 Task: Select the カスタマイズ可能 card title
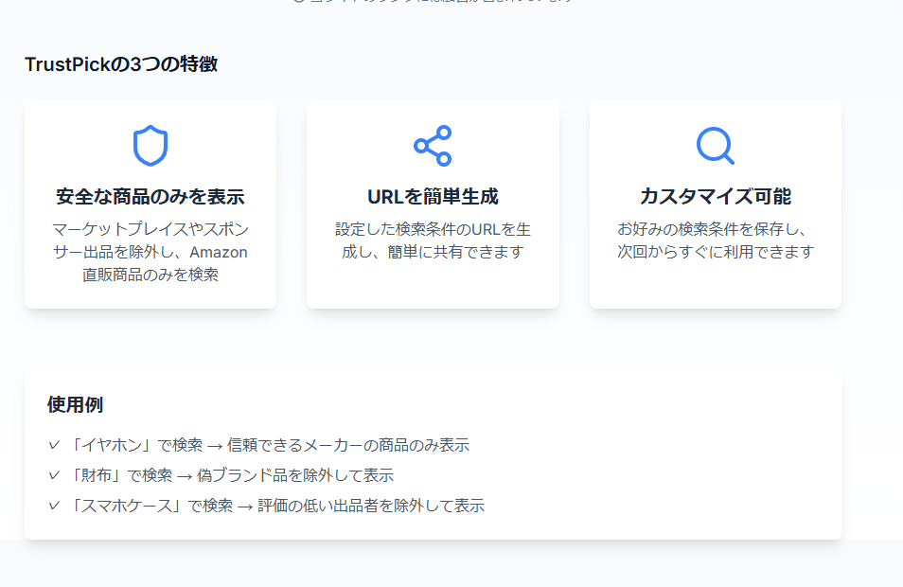pos(715,197)
